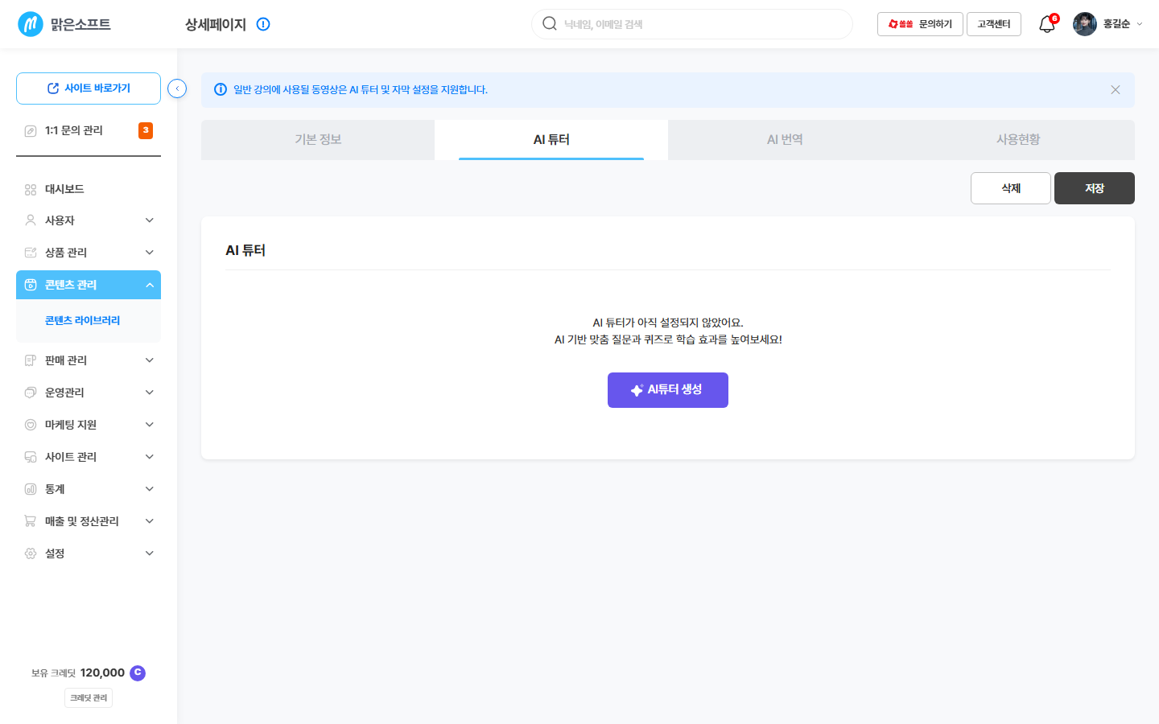Click the 매출 및 정산관리 cart icon
This screenshot has width=1159, height=724.
click(x=31, y=521)
